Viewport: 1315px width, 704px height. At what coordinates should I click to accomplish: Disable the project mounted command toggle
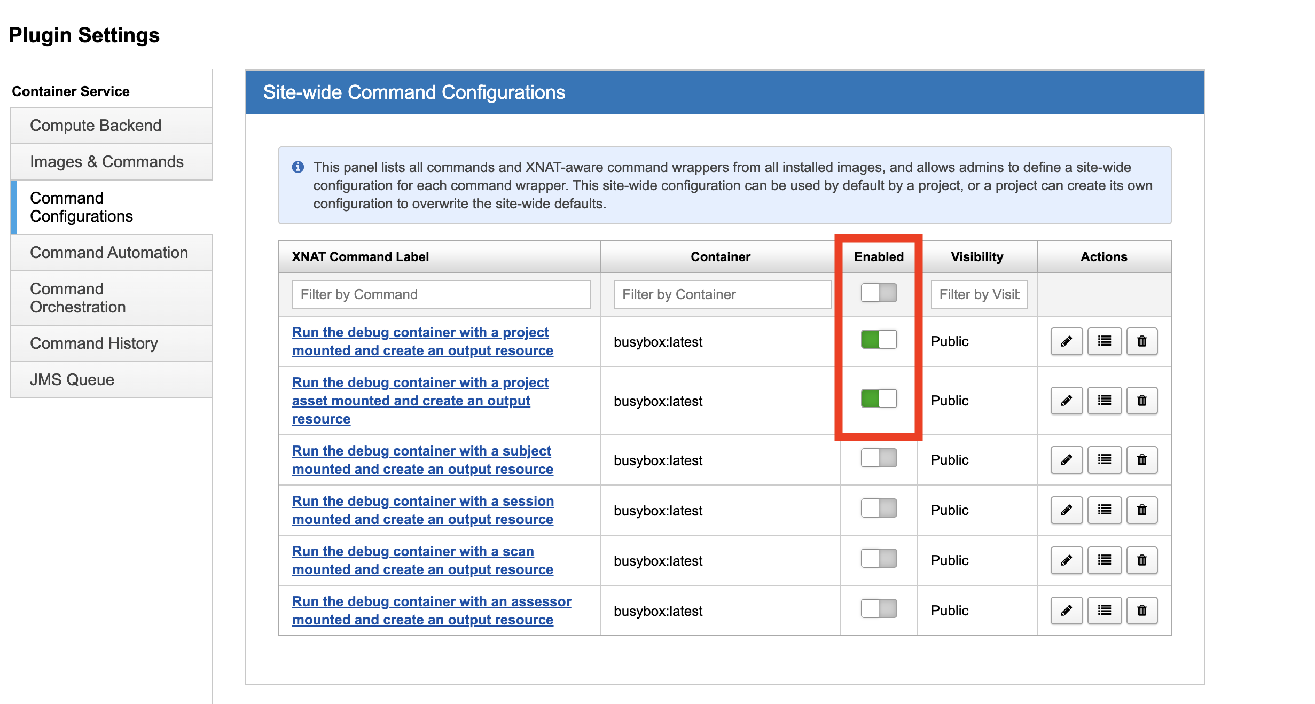click(x=879, y=340)
